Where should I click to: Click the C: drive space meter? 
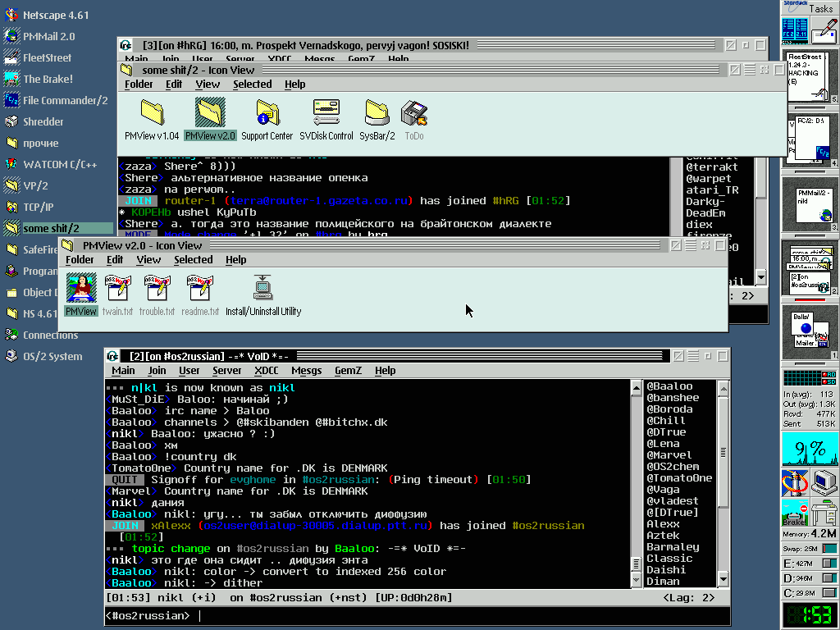tap(810, 594)
